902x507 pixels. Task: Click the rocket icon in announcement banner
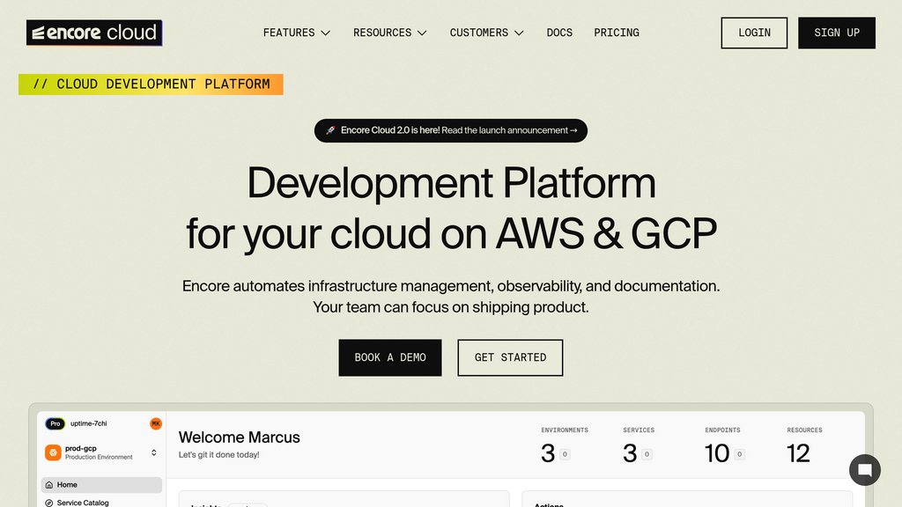coord(330,130)
